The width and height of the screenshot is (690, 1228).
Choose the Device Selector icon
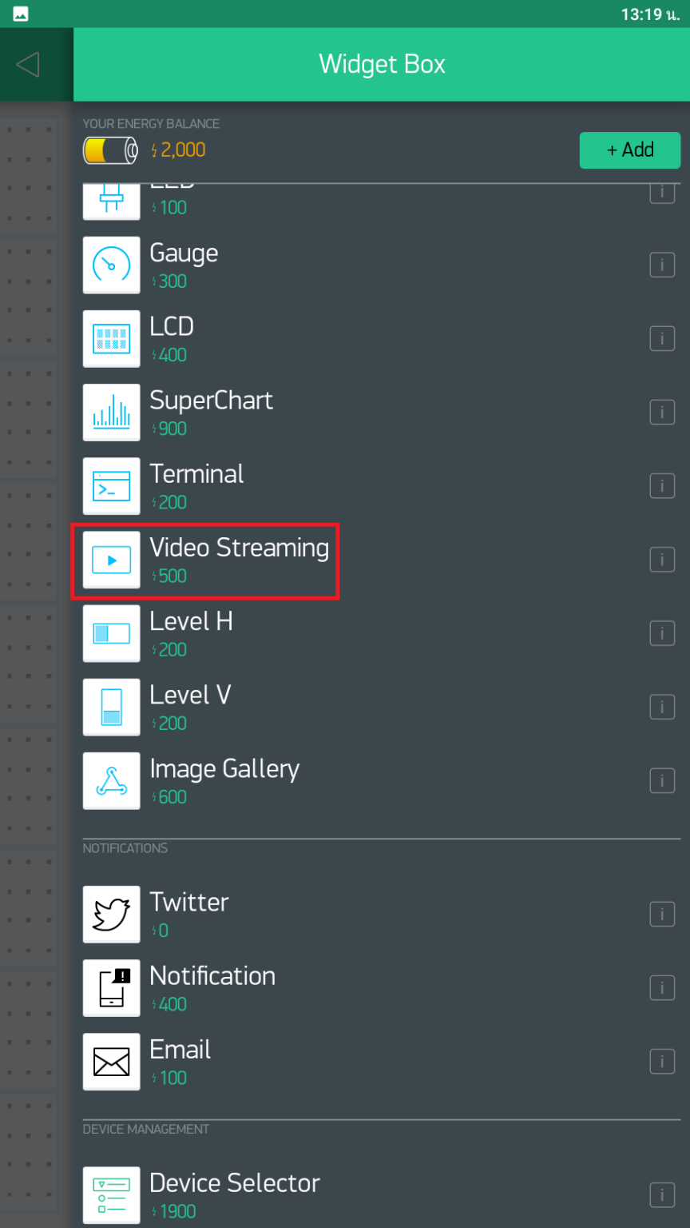coord(112,1195)
